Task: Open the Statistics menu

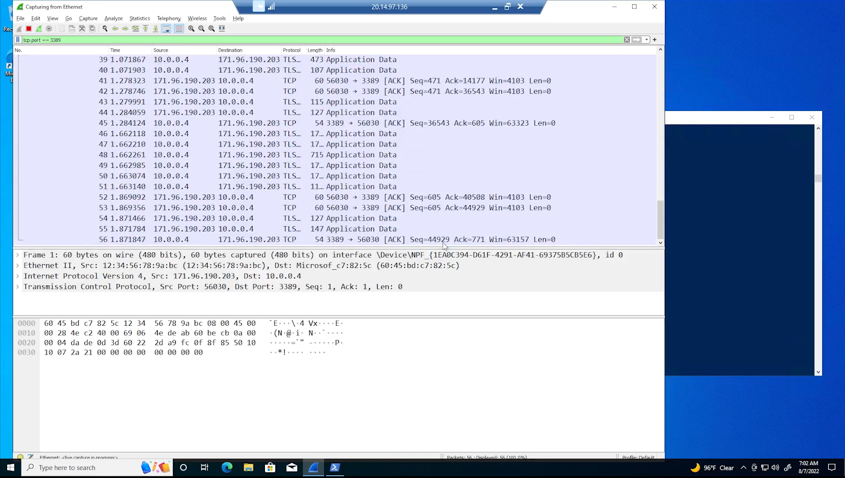Action: pos(139,18)
